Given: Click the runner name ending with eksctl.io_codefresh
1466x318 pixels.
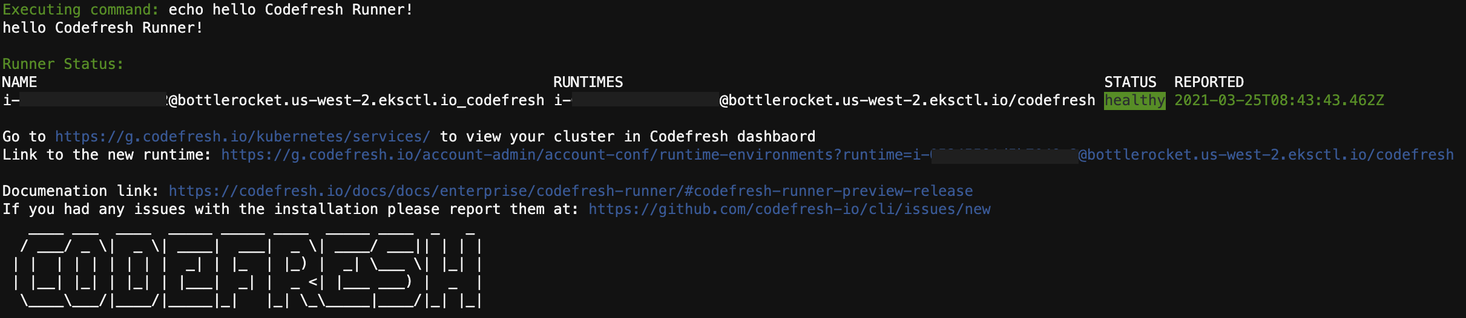Looking at the screenshot, I should coord(274,100).
